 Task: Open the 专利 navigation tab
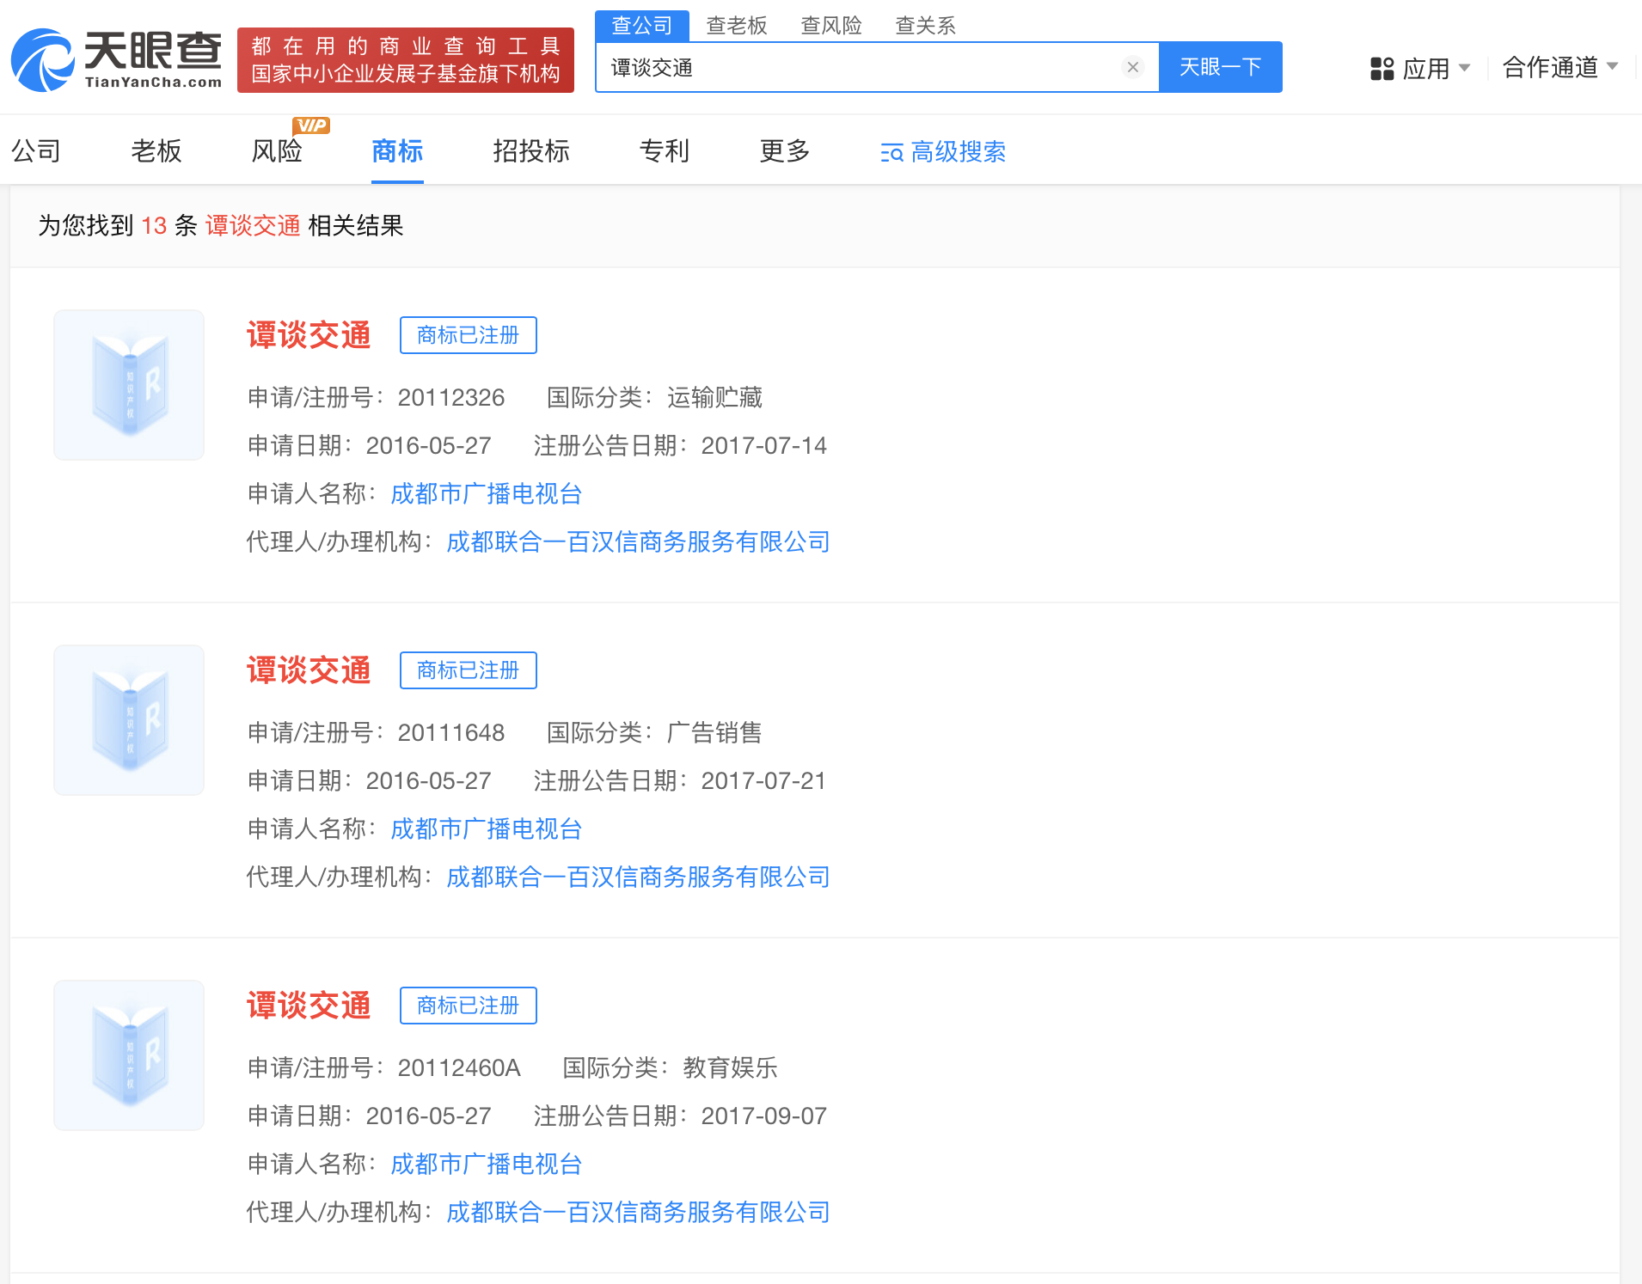click(x=664, y=151)
